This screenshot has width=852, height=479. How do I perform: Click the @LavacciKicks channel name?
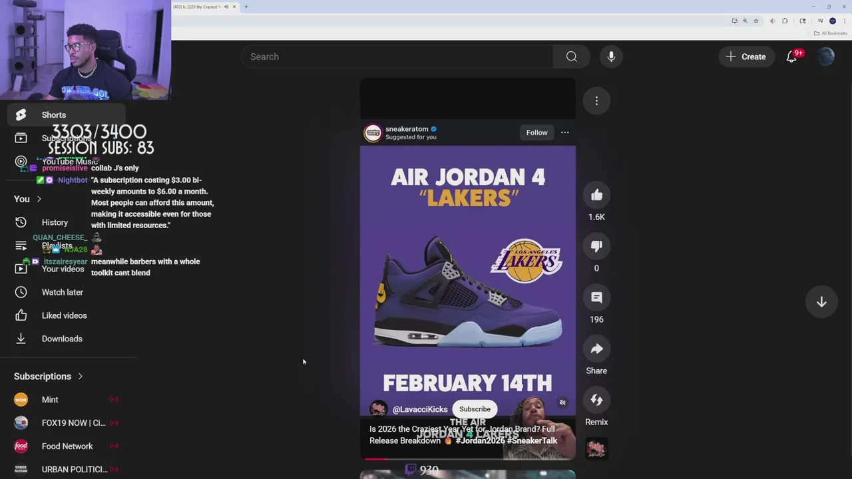tap(420, 409)
